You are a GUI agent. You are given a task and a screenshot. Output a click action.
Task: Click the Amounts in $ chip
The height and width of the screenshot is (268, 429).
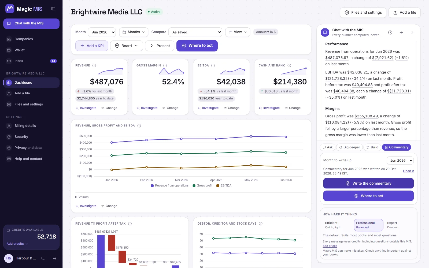click(266, 32)
